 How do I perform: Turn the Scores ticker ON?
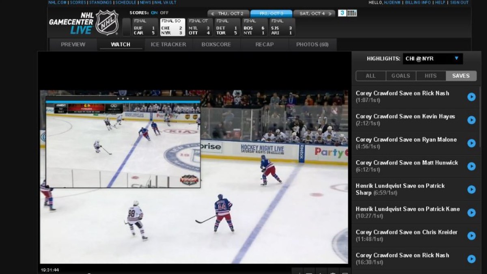coord(154,13)
